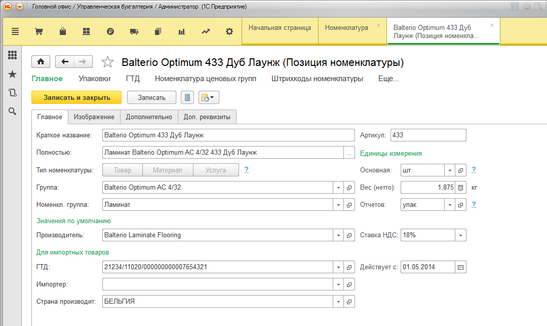Click the Записать button
Image resolution: width=547 pixels, height=326 pixels.
pos(151,98)
